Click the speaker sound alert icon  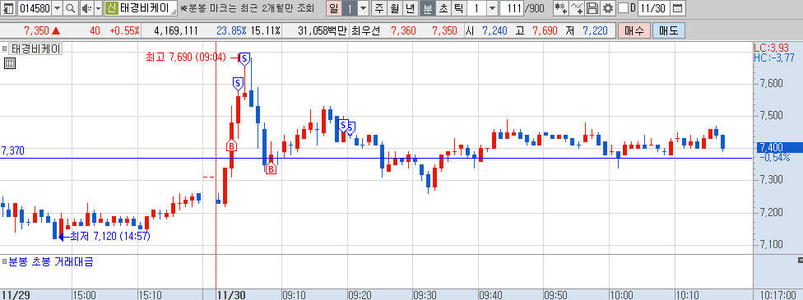coord(86,8)
